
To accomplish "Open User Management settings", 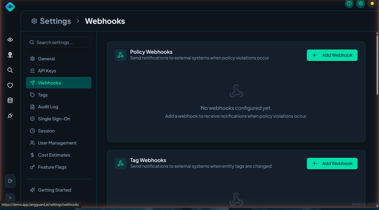I will [x=57, y=143].
